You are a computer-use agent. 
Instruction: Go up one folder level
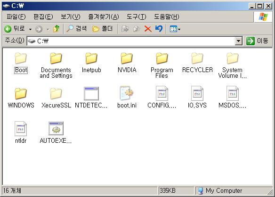(x=57, y=29)
